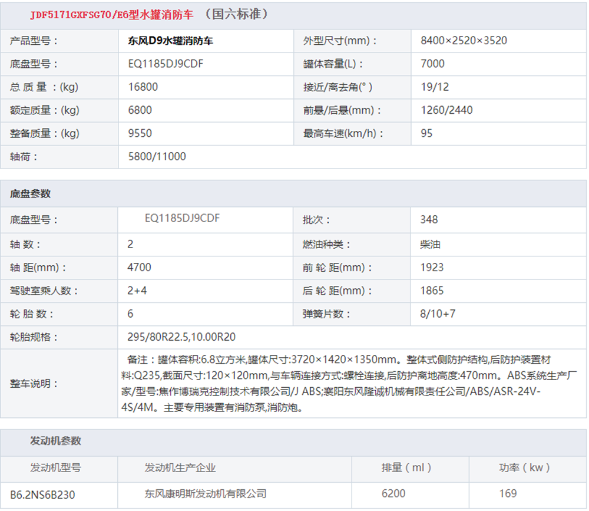
Task: Click product name 东风D9水罐消防车
Action: (x=171, y=41)
